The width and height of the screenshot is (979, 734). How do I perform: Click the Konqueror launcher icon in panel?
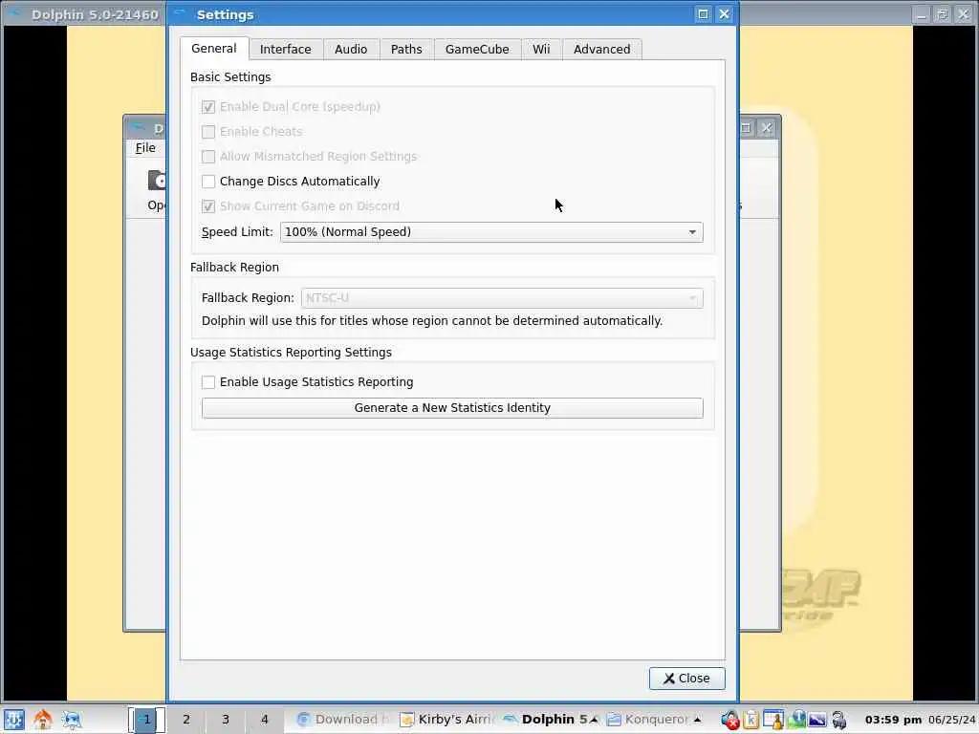[x=72, y=719]
